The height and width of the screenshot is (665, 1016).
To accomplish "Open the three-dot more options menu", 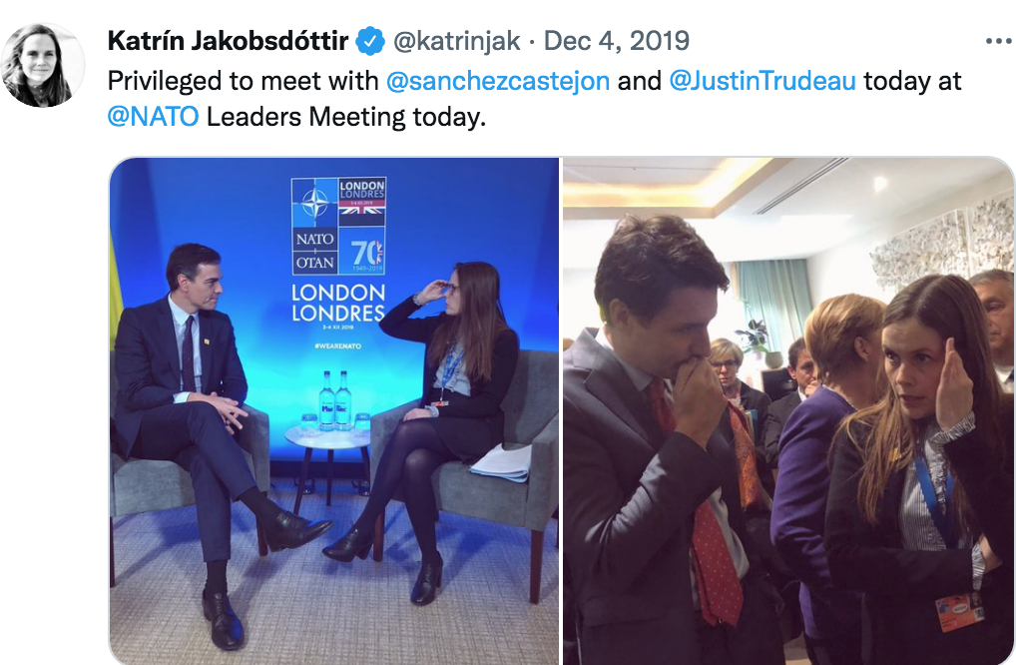I will pyautogui.click(x=998, y=42).
